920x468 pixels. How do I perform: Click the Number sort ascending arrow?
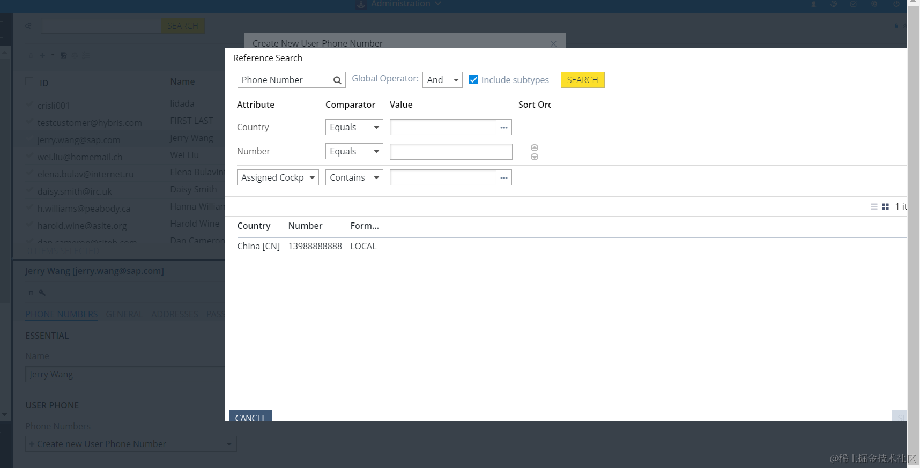pyautogui.click(x=535, y=147)
